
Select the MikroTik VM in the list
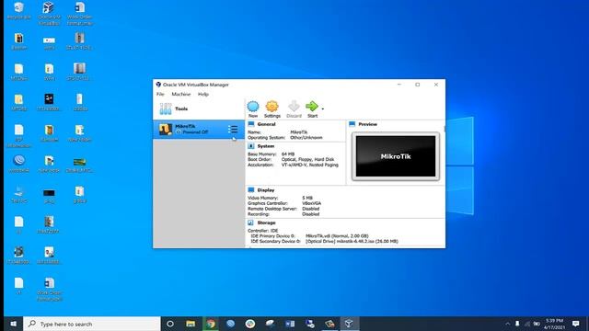[199, 129]
